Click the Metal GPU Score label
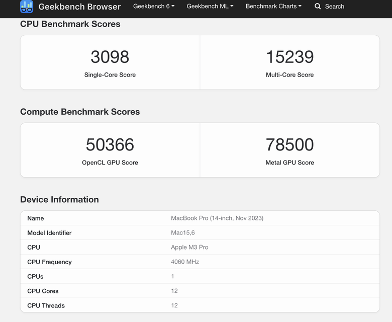Viewport: 392px width, 322px height. coord(290,163)
